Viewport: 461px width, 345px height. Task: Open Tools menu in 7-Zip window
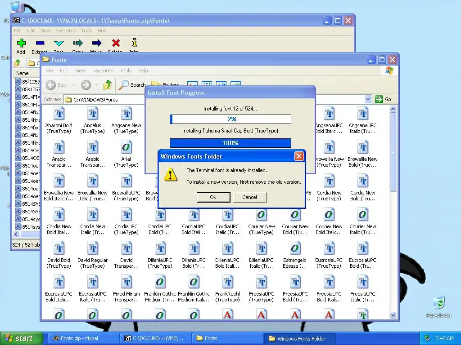(87, 31)
